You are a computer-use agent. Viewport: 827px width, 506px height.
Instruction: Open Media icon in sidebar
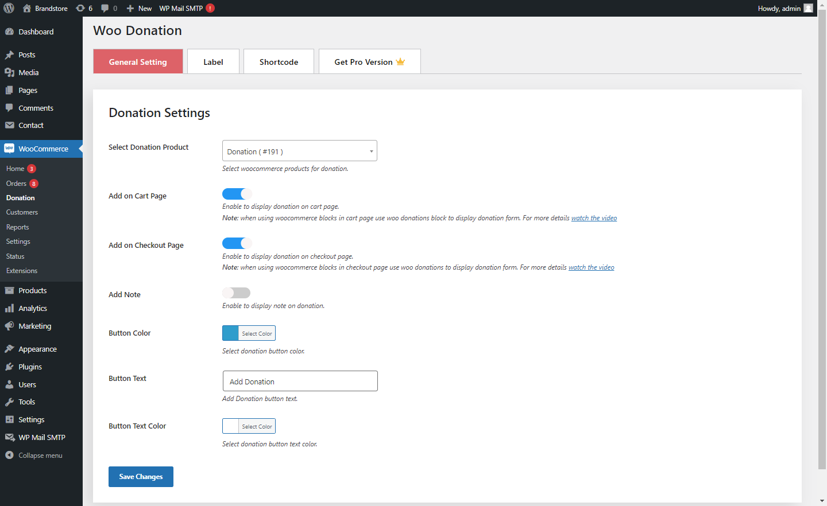coord(9,72)
